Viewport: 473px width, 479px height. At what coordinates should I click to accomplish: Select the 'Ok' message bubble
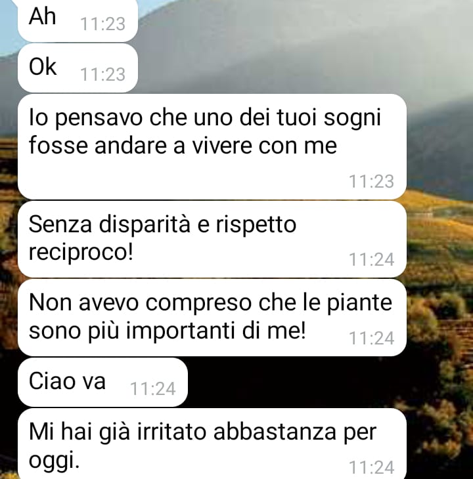[78, 68]
